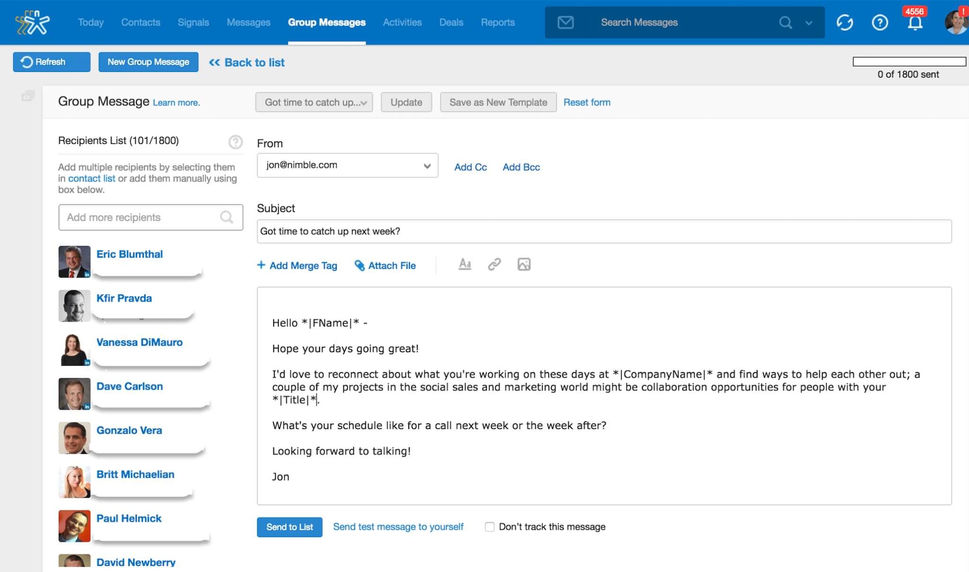Switch to the Contacts tab
The width and height of the screenshot is (969, 572).
(x=141, y=22)
